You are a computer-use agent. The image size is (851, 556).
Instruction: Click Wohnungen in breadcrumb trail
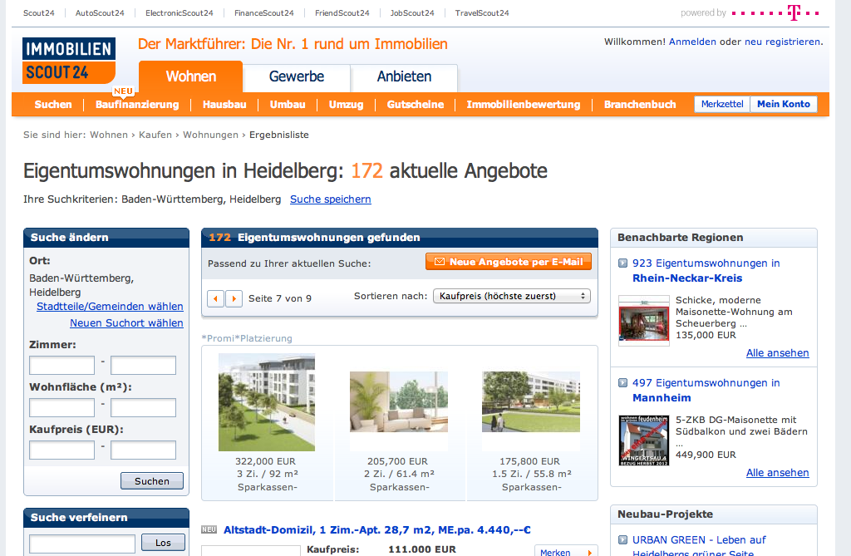point(210,135)
